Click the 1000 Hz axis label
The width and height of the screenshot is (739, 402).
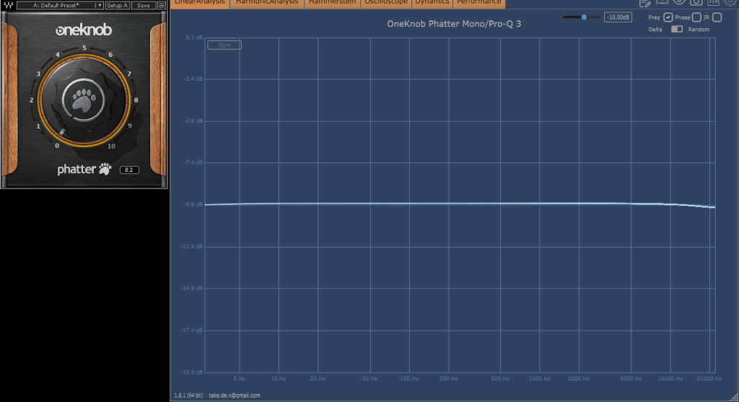539,378
